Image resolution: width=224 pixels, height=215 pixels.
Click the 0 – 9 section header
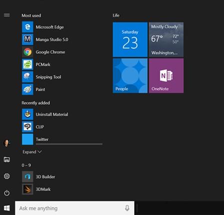[x=26, y=165]
